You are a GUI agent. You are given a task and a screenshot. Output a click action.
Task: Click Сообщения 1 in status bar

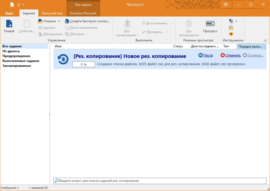[10, 188]
